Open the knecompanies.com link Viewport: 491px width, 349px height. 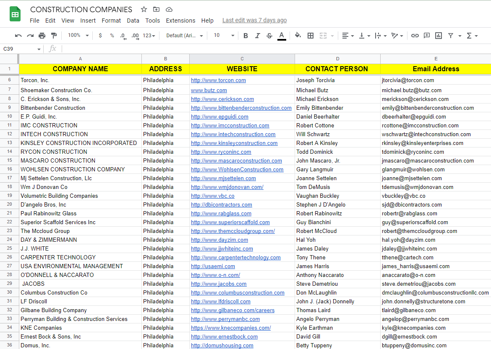(231, 328)
